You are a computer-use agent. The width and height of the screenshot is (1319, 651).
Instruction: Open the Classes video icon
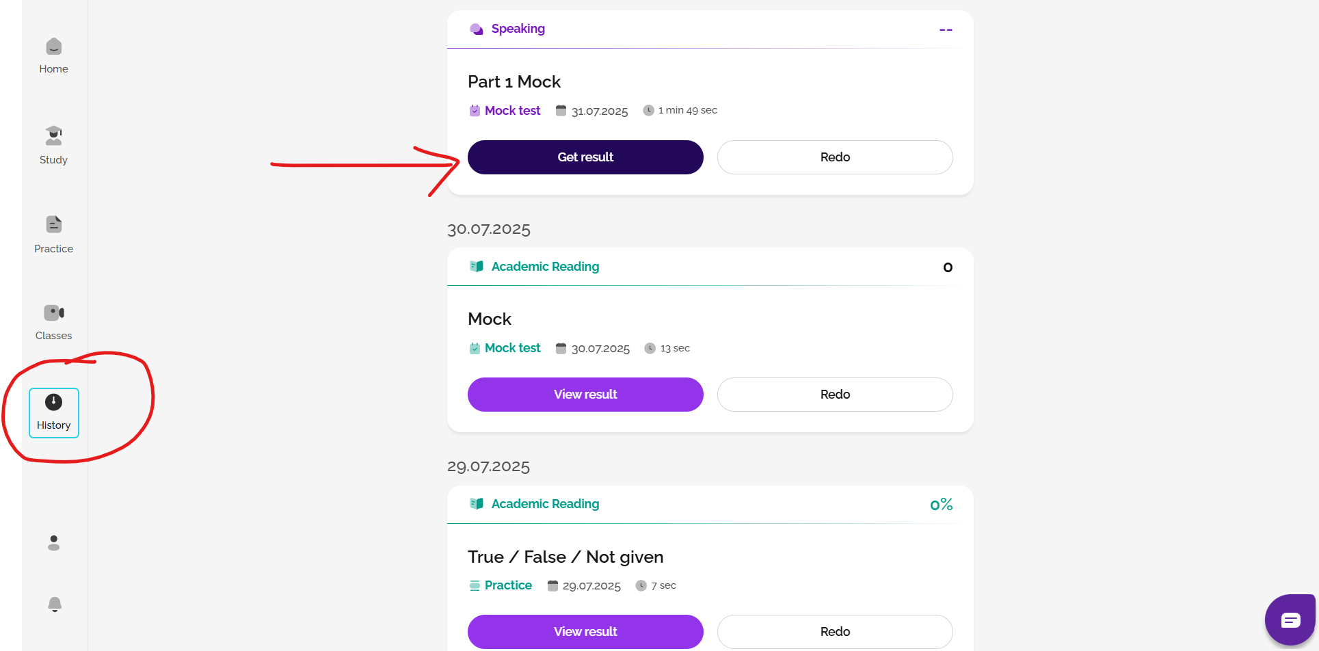coord(53,313)
